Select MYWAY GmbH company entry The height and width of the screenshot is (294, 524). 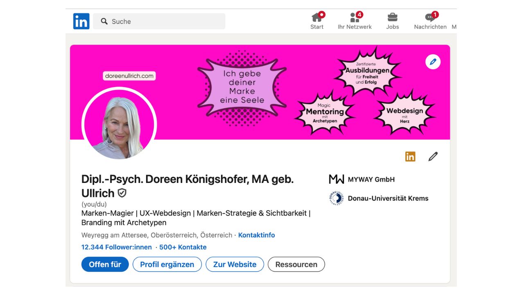pyautogui.click(x=370, y=179)
